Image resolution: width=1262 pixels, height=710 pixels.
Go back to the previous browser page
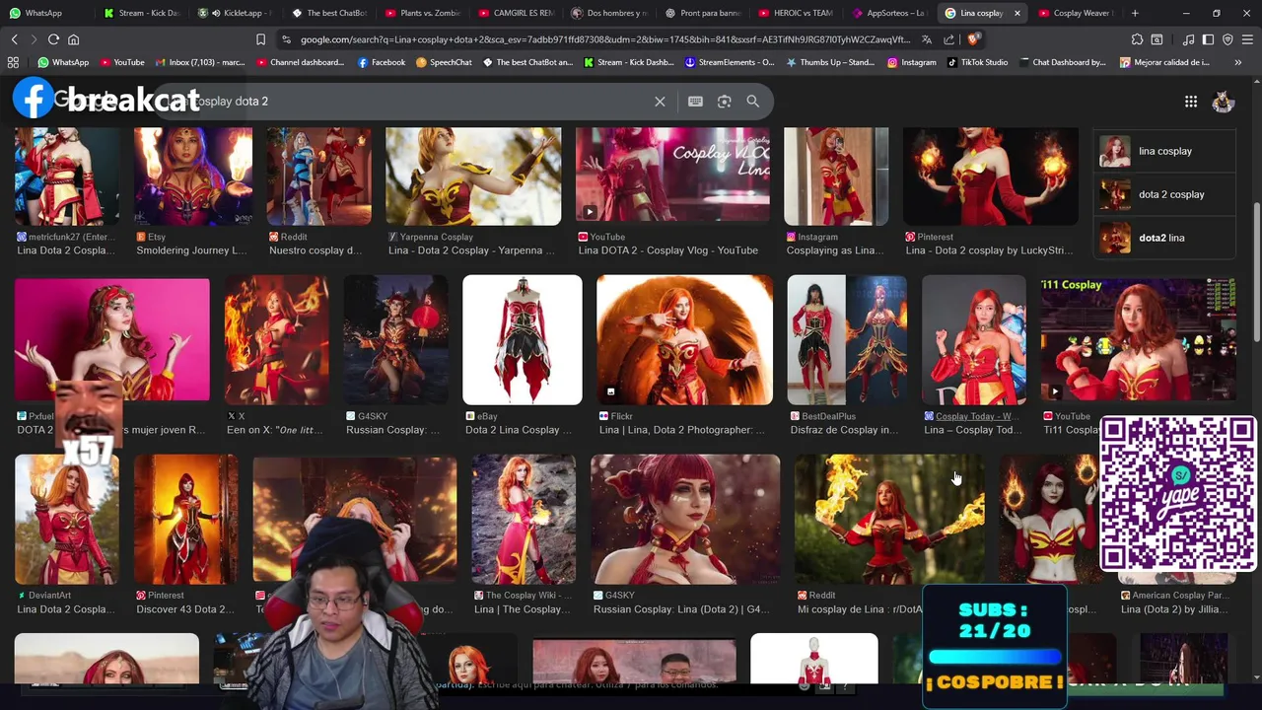click(x=14, y=39)
